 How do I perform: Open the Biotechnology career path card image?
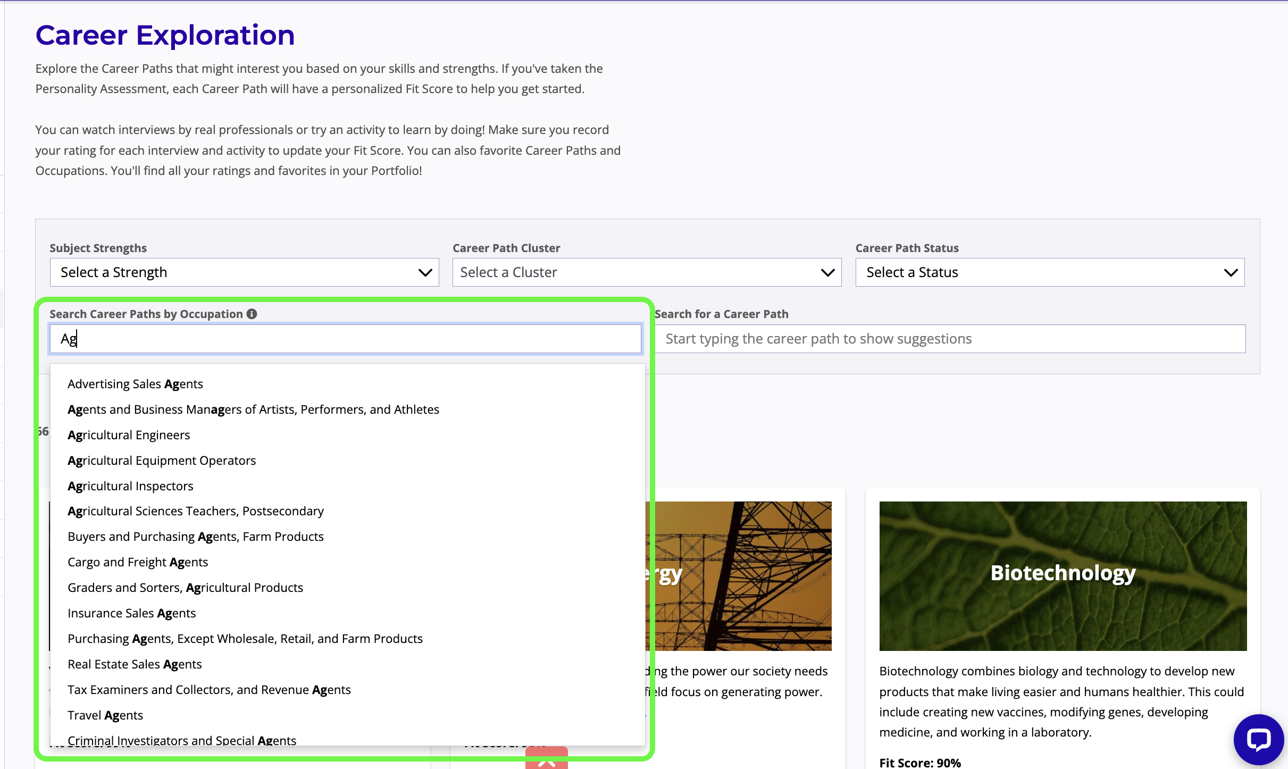point(1062,575)
